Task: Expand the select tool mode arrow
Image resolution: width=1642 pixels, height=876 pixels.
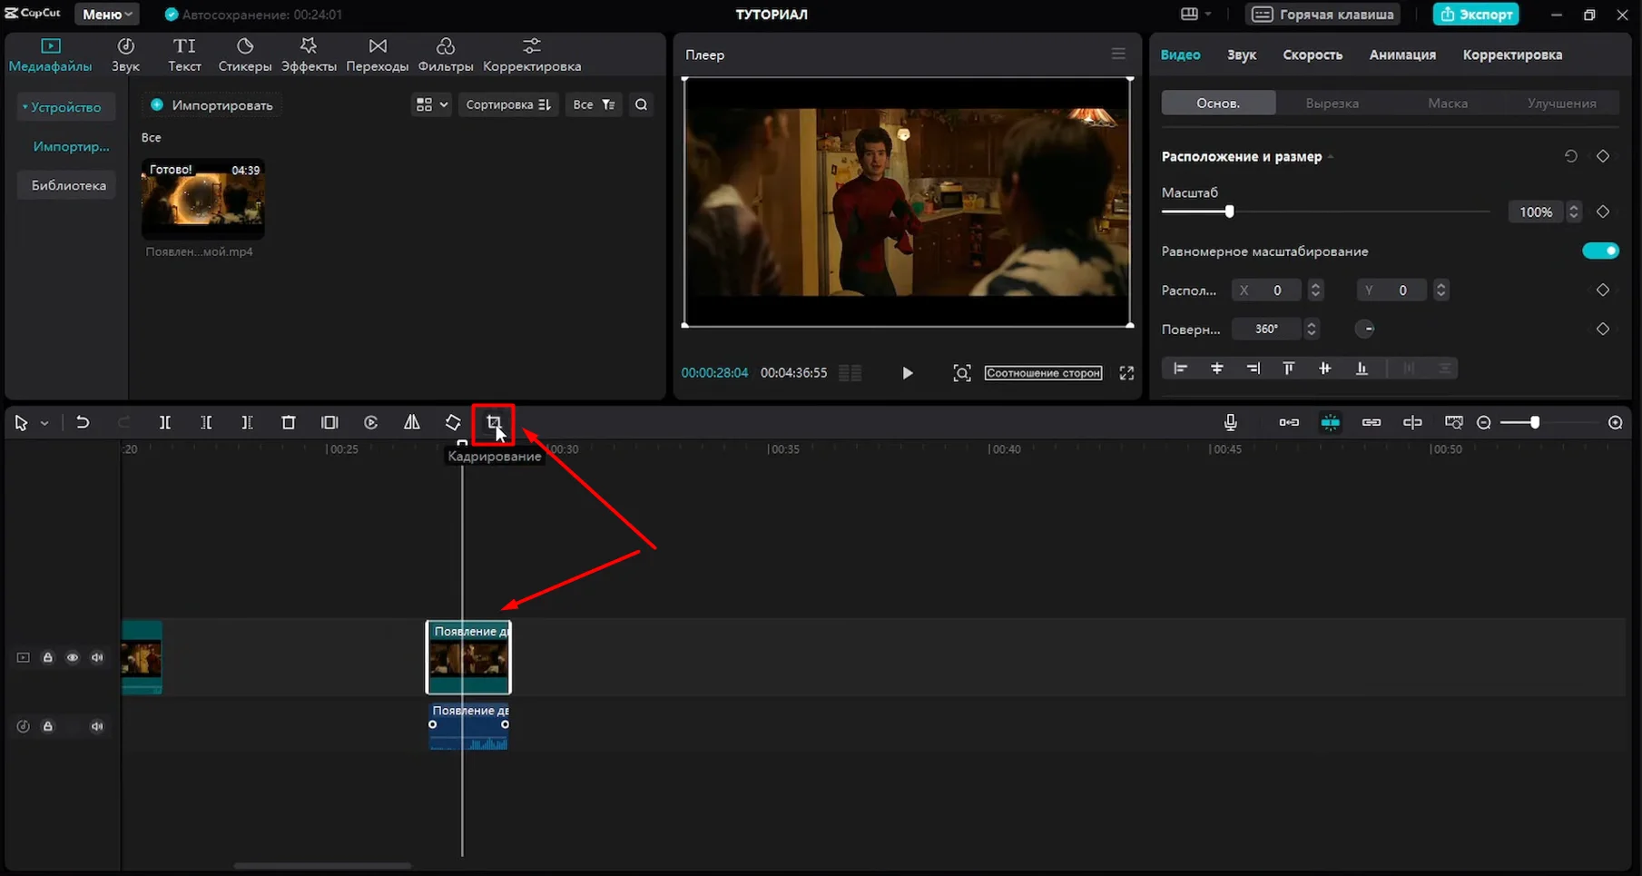Action: coord(44,424)
